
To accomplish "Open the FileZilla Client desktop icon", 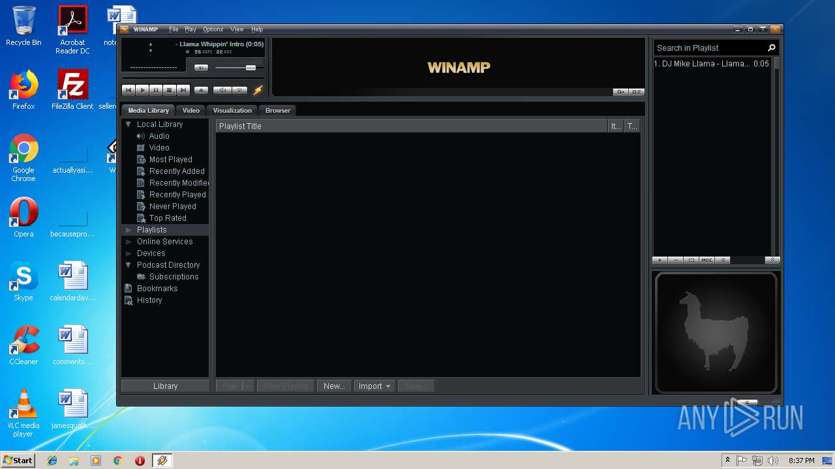I will [x=72, y=90].
